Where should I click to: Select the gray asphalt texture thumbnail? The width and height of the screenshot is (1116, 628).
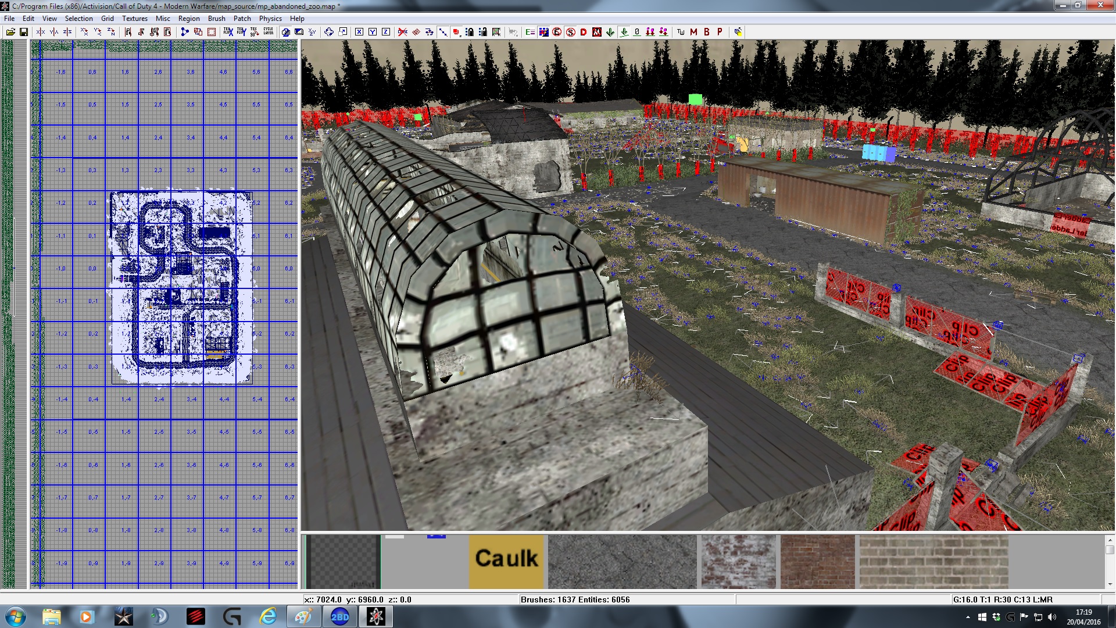point(623,561)
